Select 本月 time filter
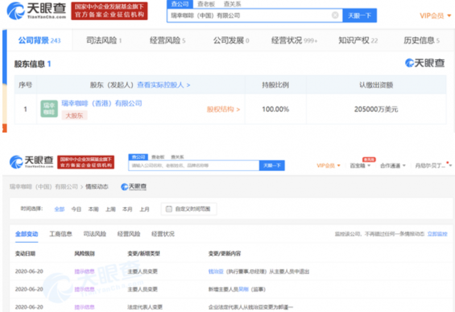Viewport: 455px width, 312px height. [127, 209]
